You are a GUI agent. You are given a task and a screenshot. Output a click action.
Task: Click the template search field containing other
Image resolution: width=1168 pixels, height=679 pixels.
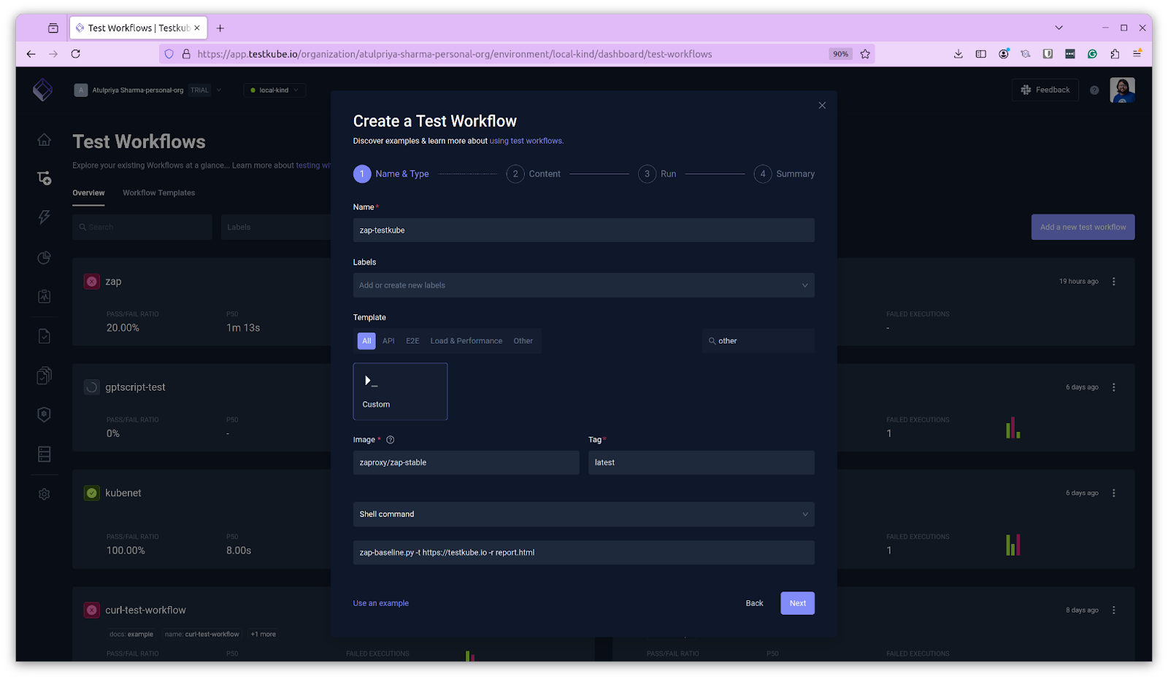(x=758, y=341)
